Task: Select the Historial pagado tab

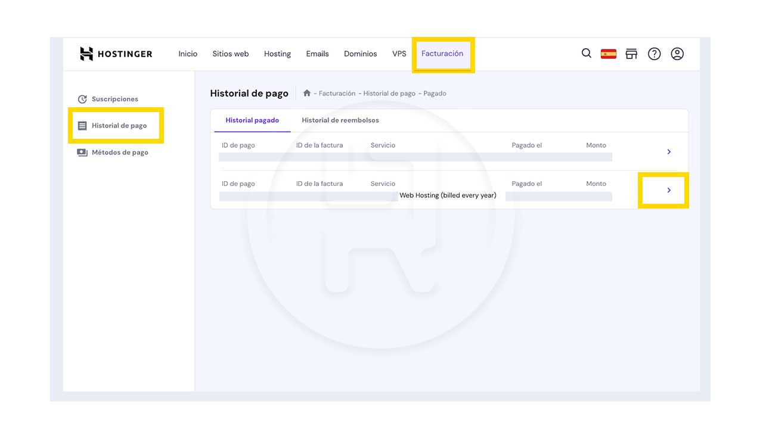Action: coord(252,120)
